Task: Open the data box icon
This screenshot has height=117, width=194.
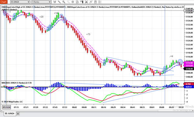Action: click(77, 2)
